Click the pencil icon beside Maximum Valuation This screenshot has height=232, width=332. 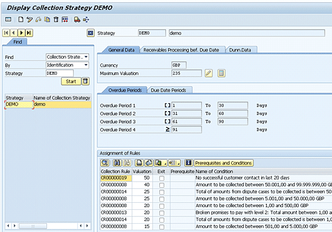pyautogui.click(x=209, y=73)
